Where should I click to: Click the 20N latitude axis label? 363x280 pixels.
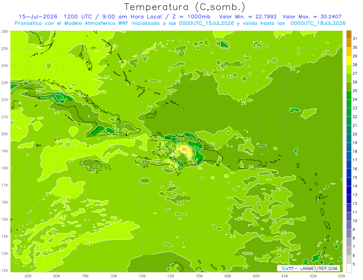click(4, 134)
